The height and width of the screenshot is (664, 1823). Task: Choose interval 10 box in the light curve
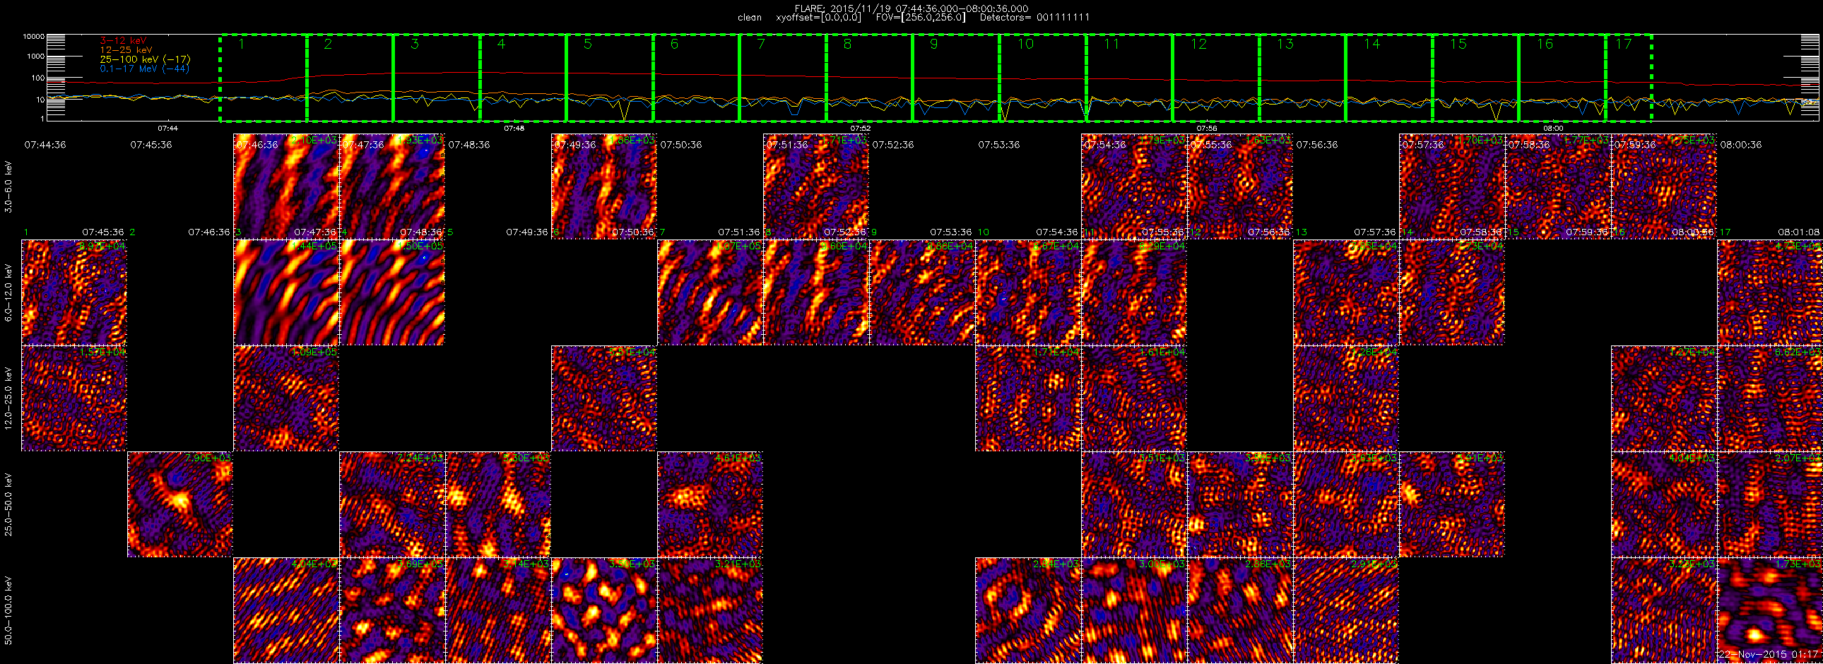(1043, 77)
